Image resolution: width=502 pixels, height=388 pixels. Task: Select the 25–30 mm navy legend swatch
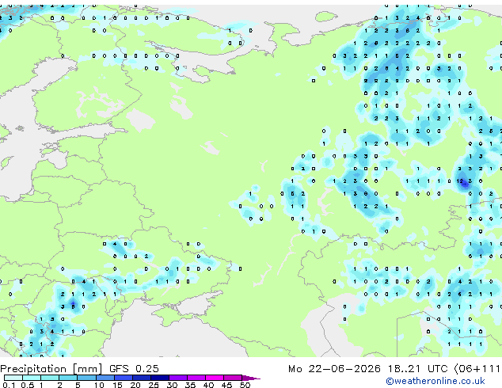[x=159, y=378]
